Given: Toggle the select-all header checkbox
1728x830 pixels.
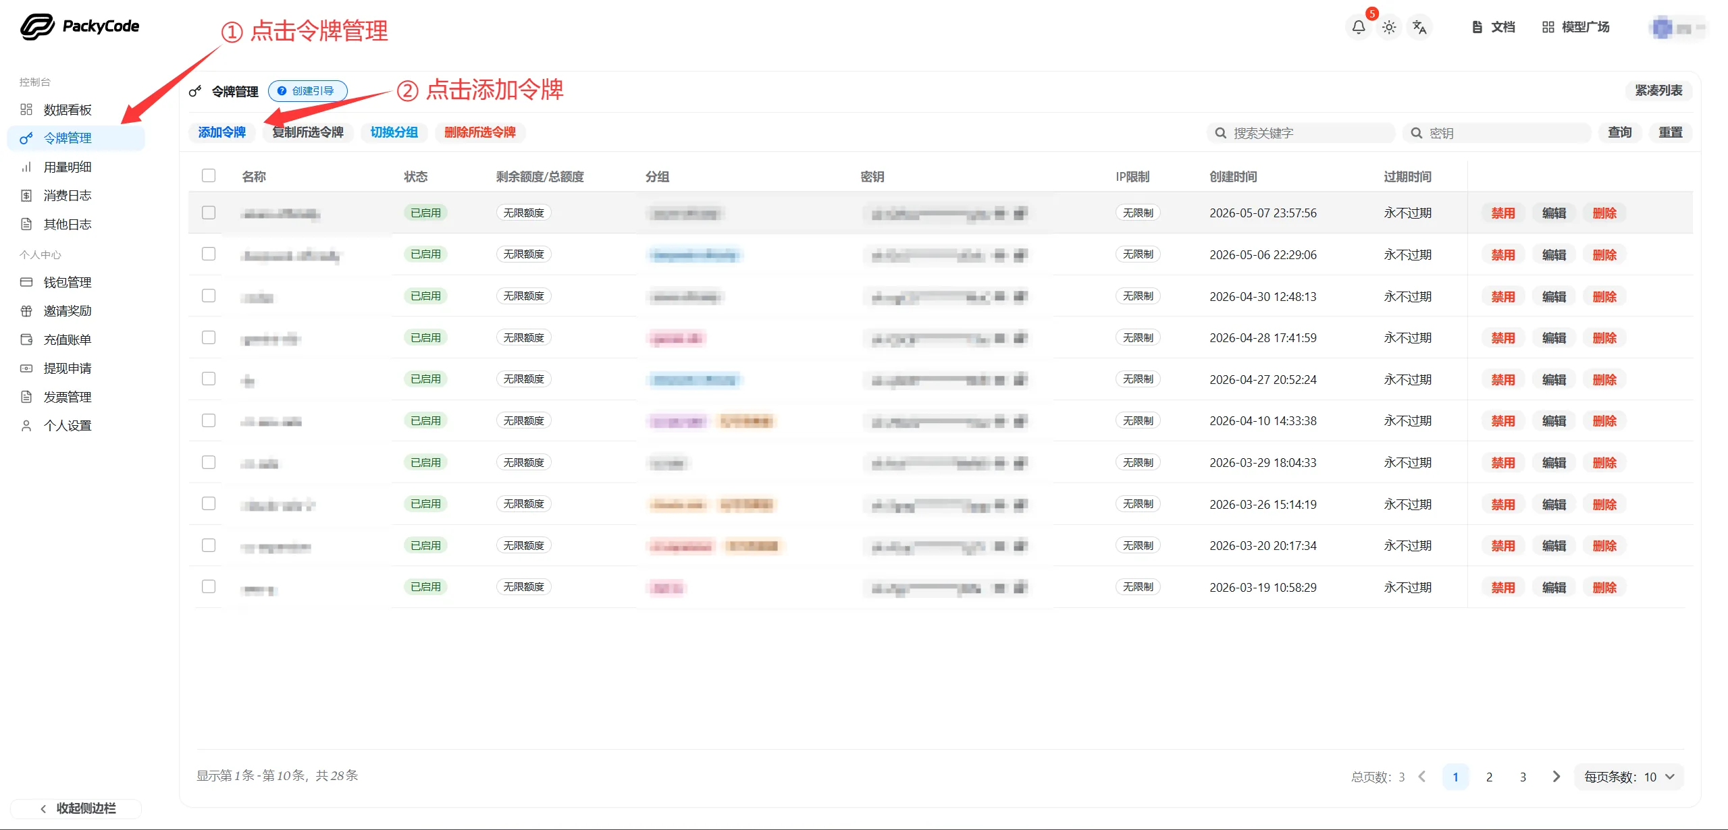Looking at the screenshot, I should [209, 175].
